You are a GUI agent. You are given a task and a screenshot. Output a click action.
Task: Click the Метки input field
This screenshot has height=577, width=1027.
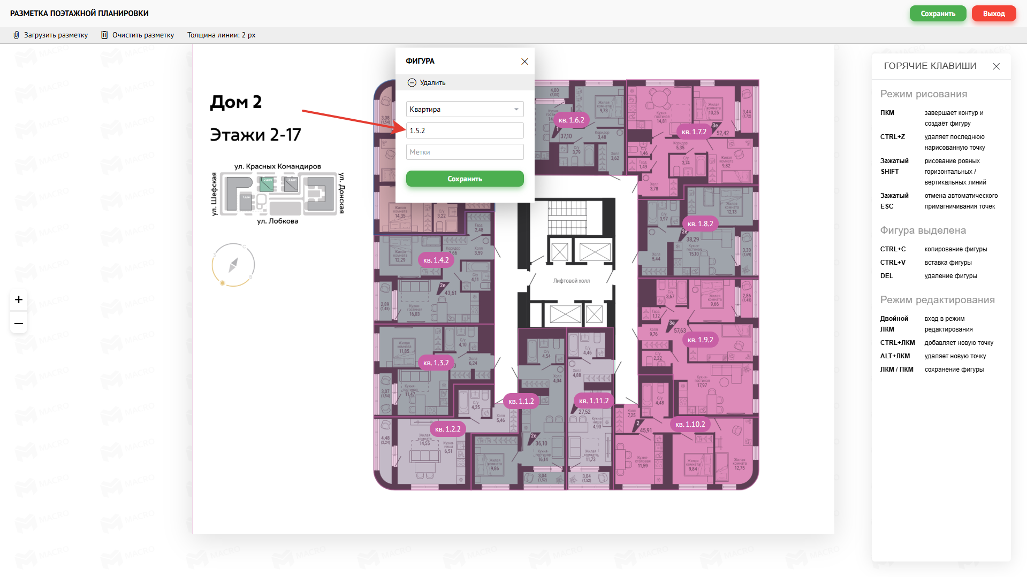pos(465,152)
